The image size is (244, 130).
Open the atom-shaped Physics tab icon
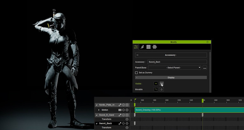tap(154, 47)
